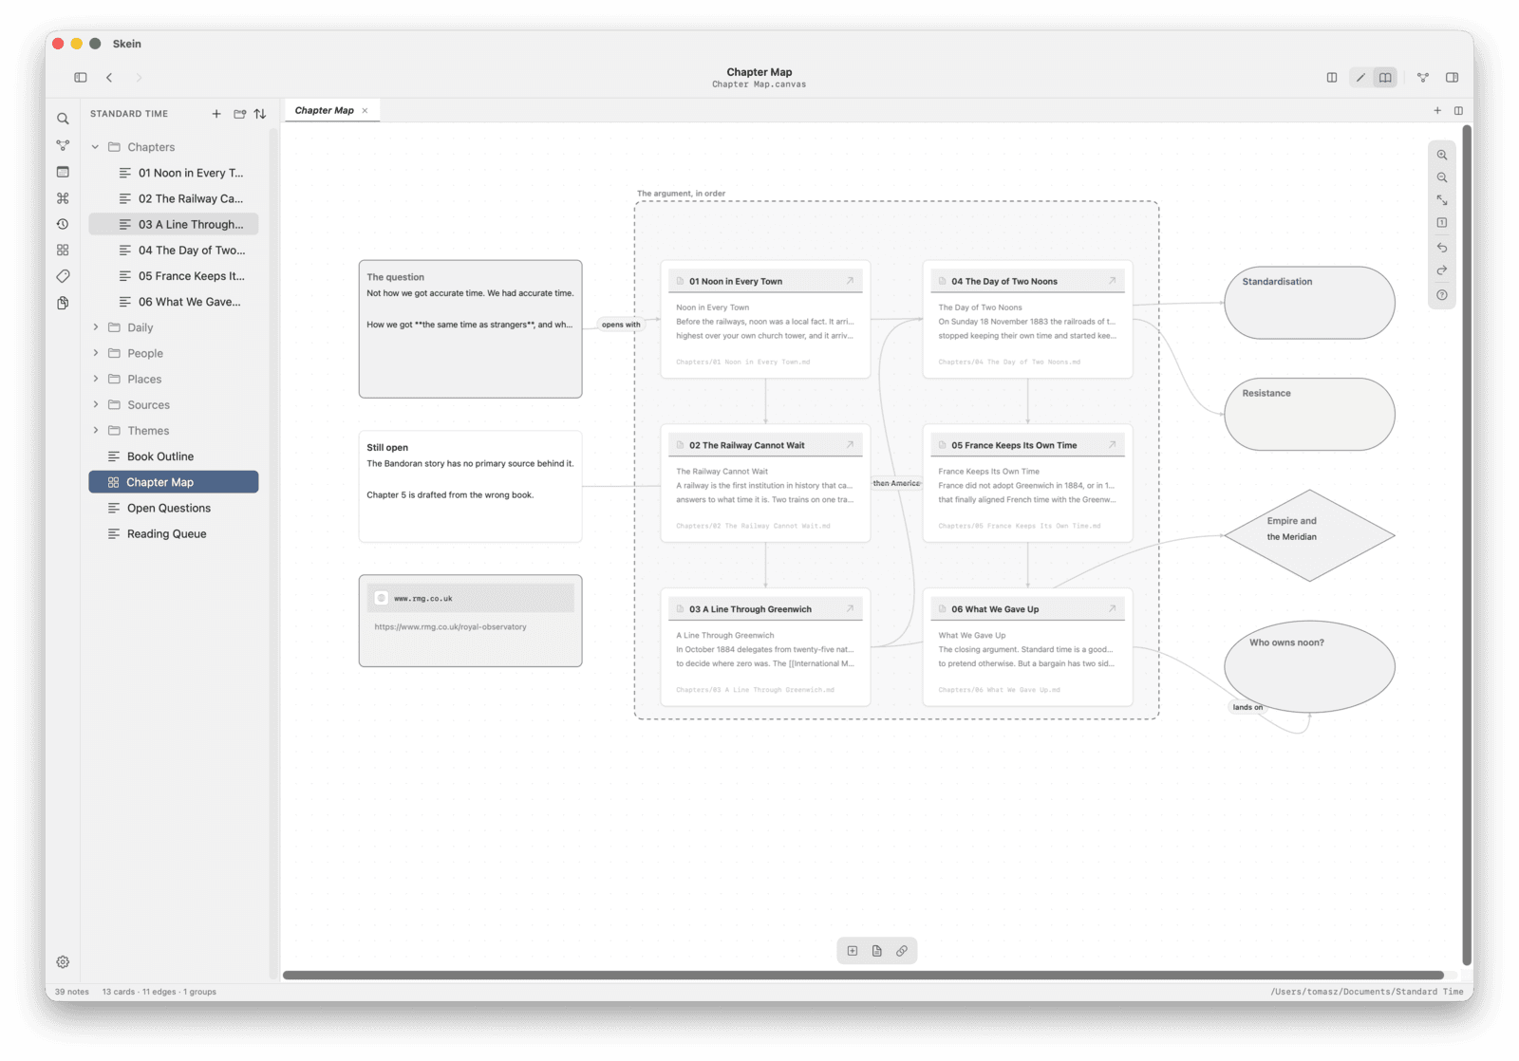Zoom out on the canvas

pyautogui.click(x=1442, y=177)
